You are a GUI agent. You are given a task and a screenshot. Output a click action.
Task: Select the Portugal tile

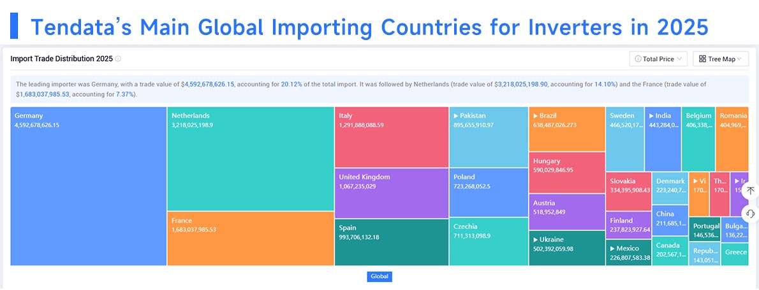705,230
